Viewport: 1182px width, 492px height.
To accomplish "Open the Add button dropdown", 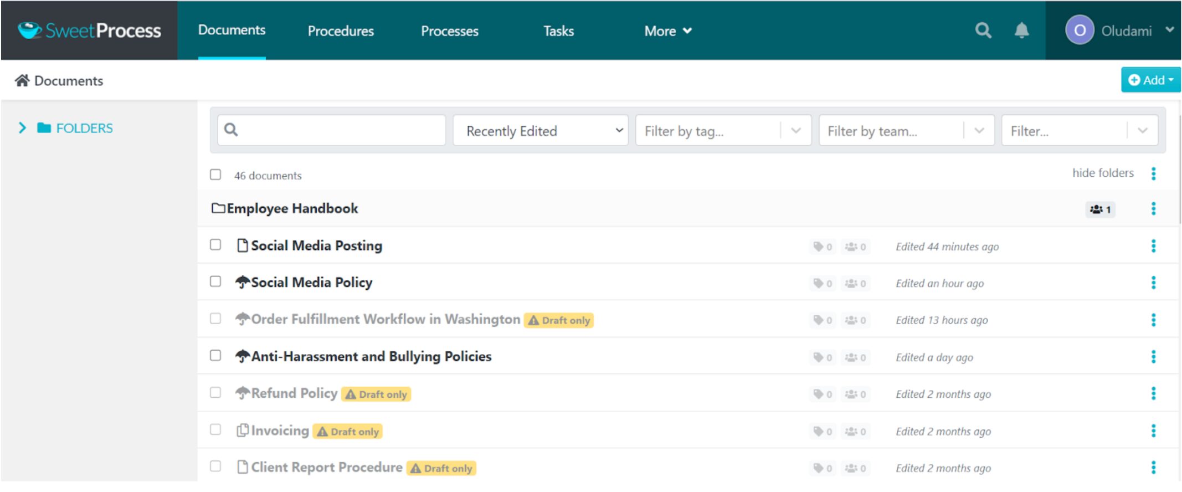I will (x=1151, y=80).
